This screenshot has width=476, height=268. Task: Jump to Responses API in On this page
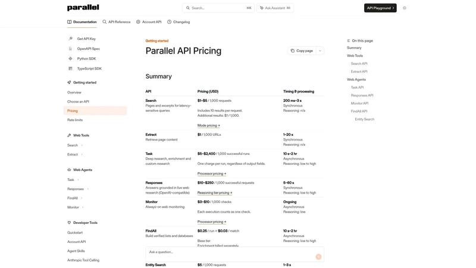pos(362,95)
